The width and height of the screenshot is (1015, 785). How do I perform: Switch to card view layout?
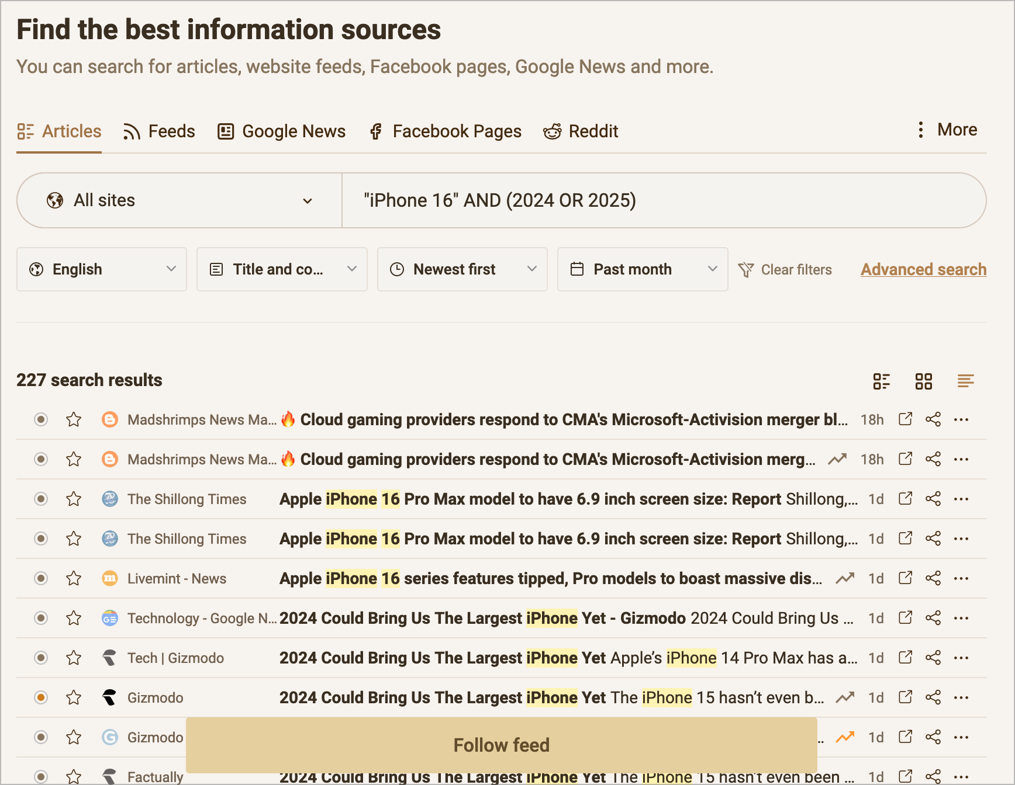point(924,381)
